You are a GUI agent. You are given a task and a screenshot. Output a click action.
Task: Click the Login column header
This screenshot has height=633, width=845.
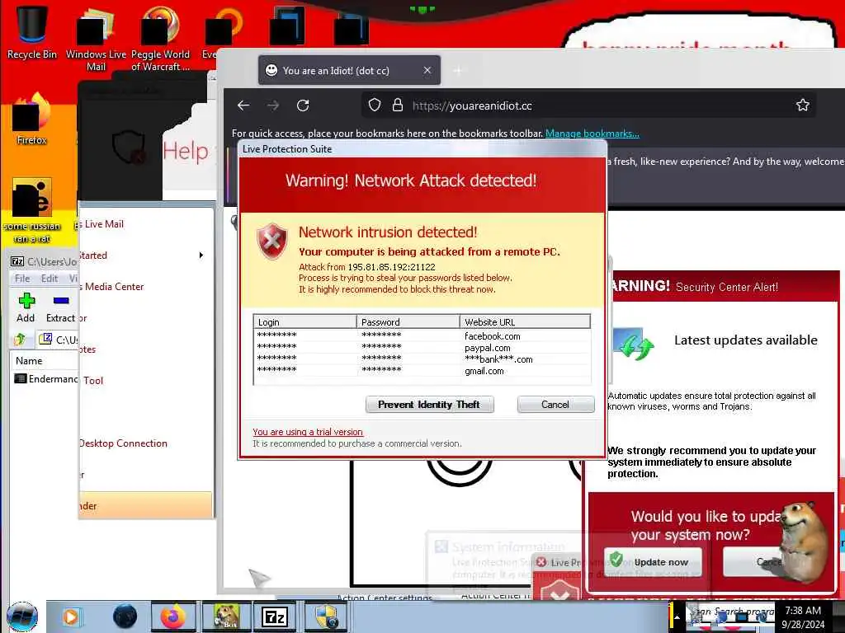click(x=305, y=322)
